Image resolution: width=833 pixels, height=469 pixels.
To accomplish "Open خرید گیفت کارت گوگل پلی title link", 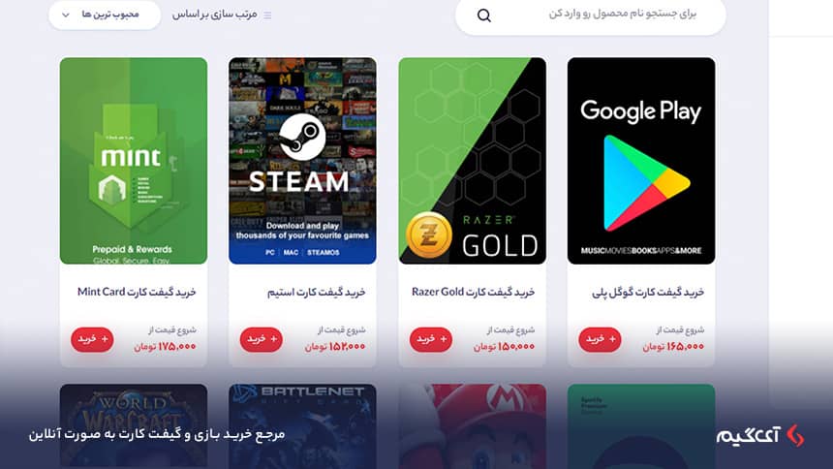I will (648, 292).
